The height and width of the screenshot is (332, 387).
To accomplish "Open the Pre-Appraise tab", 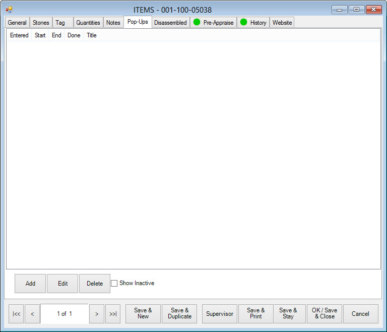I will pyautogui.click(x=213, y=23).
